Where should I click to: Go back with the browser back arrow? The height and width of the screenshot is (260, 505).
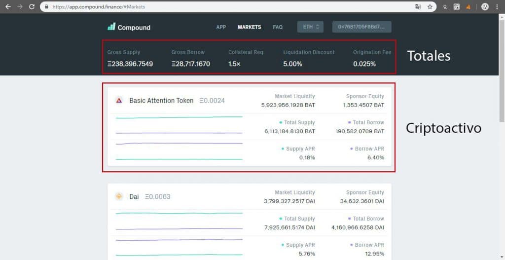pyautogui.click(x=8, y=6)
